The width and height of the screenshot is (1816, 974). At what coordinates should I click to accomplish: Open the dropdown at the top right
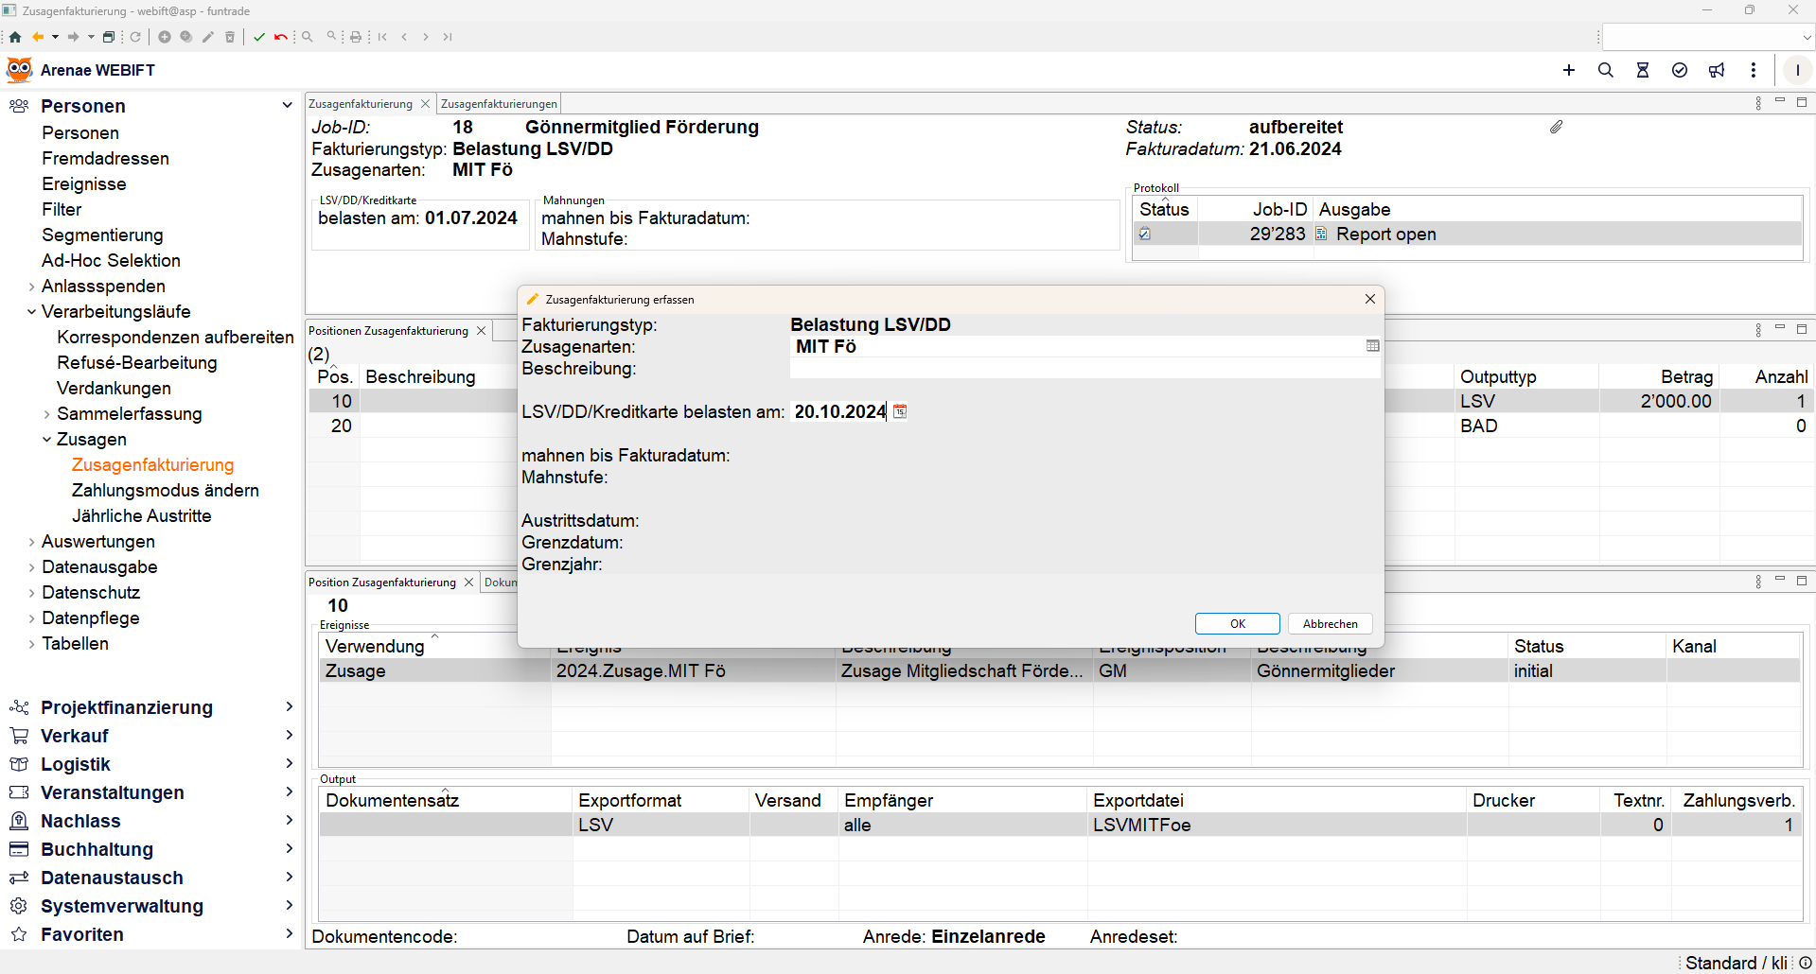[x=1807, y=38]
